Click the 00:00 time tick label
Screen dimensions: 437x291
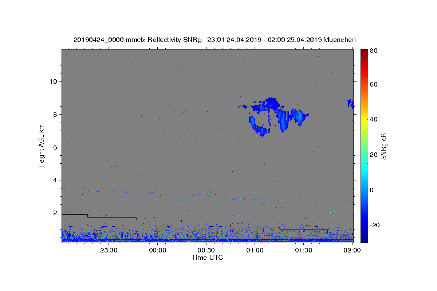click(x=157, y=250)
